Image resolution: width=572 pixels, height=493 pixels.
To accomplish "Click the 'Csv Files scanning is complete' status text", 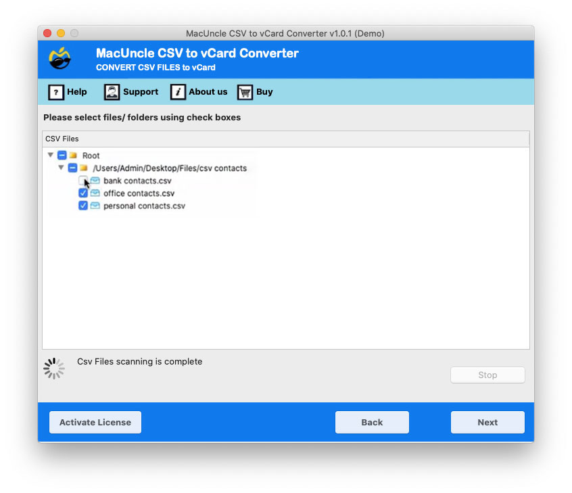I will (x=140, y=362).
